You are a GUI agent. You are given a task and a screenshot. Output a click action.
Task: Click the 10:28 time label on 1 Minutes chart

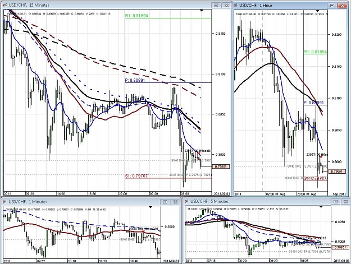click(x=103, y=261)
